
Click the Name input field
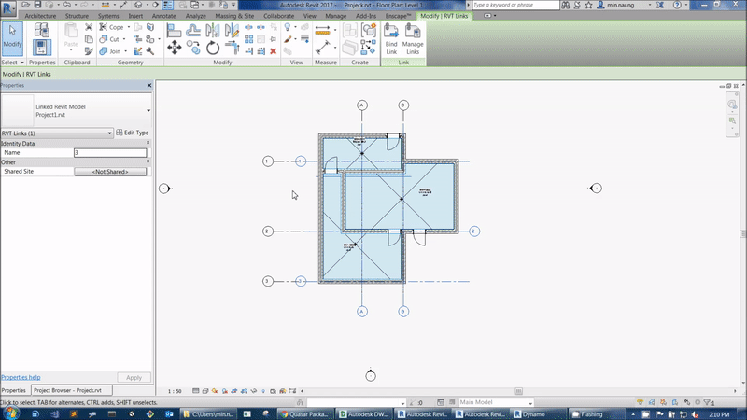pyautogui.click(x=110, y=152)
